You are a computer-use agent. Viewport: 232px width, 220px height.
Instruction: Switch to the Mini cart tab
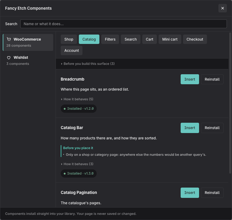coord(170,39)
